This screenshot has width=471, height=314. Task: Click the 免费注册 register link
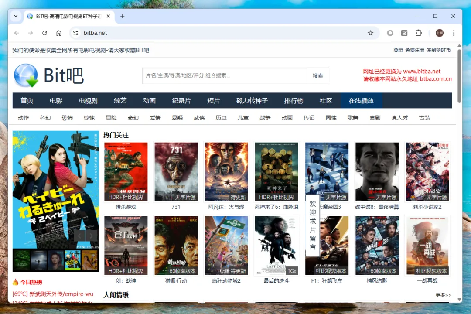[x=415, y=50]
